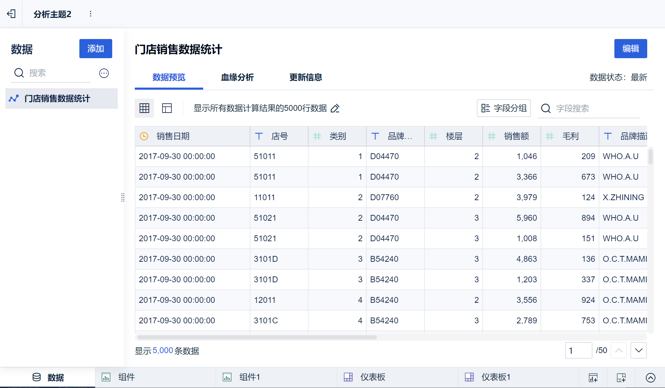Image resolution: width=665 pixels, height=388 pixels.
Task: Switch to the 血缘分析 tab
Action: [237, 77]
